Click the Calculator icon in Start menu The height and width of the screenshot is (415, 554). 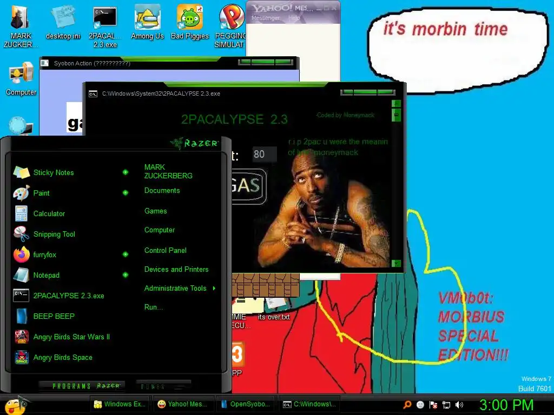[21, 213]
